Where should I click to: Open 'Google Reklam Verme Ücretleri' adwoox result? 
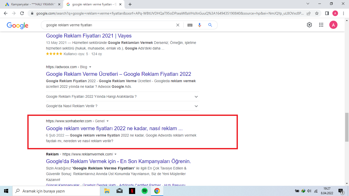pos(119,74)
